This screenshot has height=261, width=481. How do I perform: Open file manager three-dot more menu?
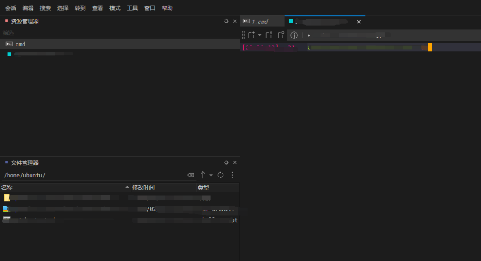(x=232, y=175)
